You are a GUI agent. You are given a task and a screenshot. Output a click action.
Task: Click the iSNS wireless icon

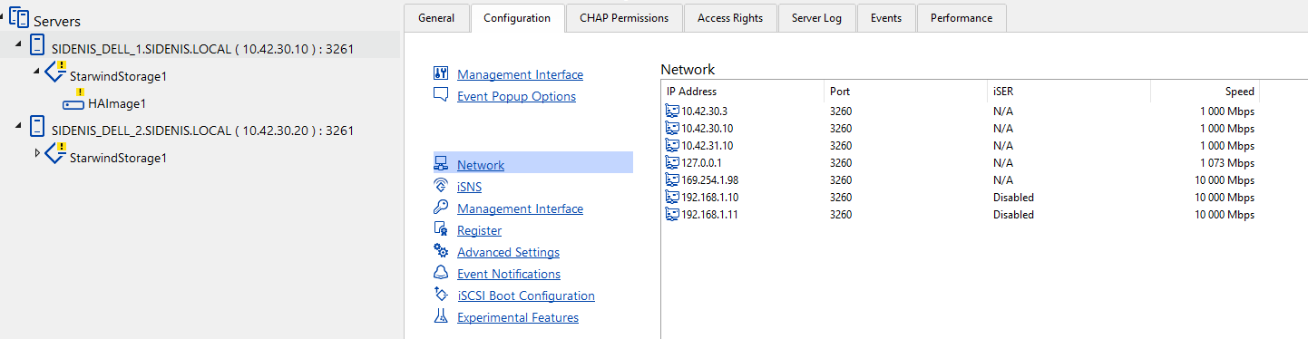441,186
